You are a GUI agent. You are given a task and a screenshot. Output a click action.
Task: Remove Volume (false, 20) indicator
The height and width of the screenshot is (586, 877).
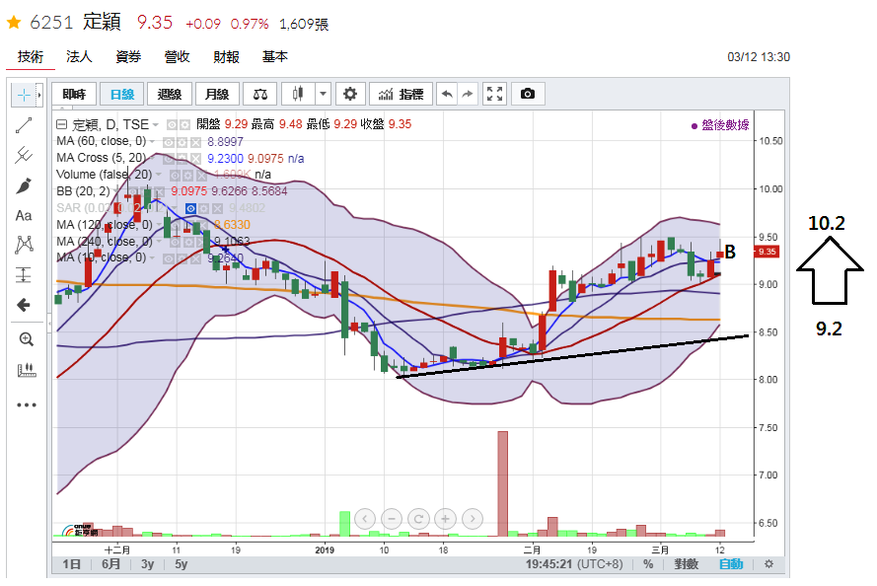coord(201,176)
